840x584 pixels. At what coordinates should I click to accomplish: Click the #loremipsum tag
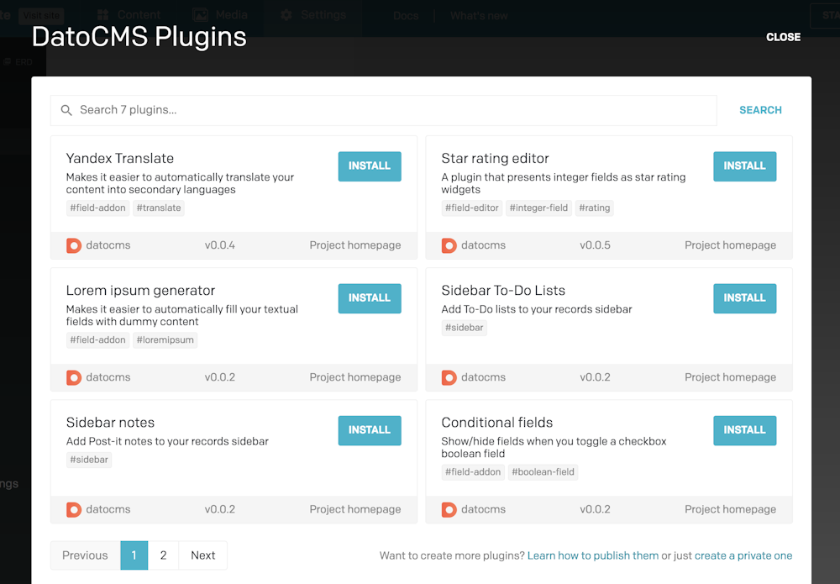coord(165,340)
